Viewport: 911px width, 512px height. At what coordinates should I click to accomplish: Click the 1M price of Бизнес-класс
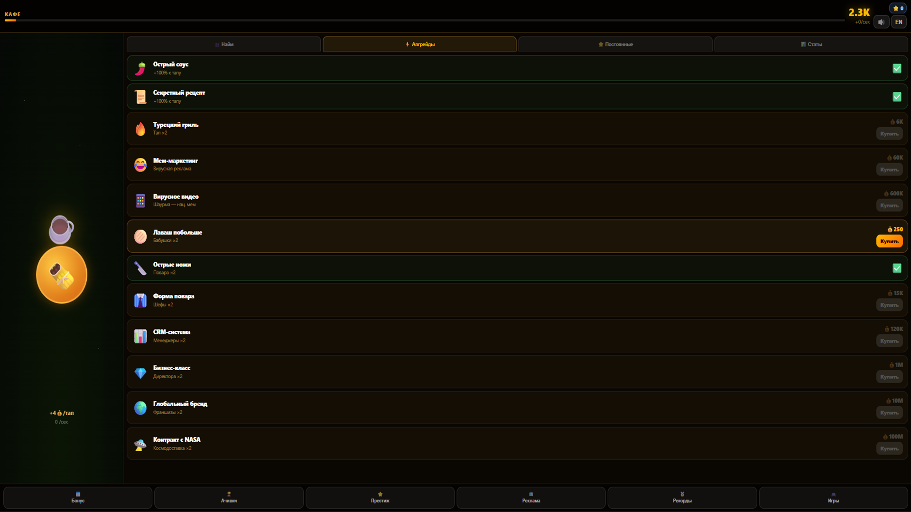896,365
